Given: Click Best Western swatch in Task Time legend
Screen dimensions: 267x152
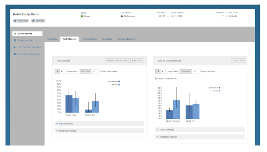Looking at the screenshot, I should [x=219, y=88].
